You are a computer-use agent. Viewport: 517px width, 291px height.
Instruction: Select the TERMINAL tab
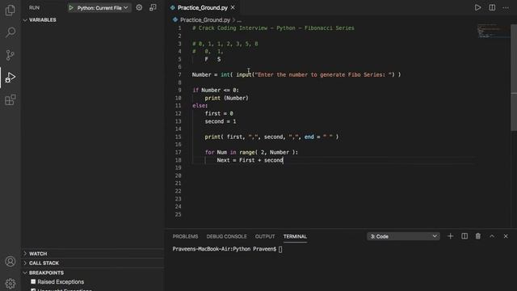(295, 237)
